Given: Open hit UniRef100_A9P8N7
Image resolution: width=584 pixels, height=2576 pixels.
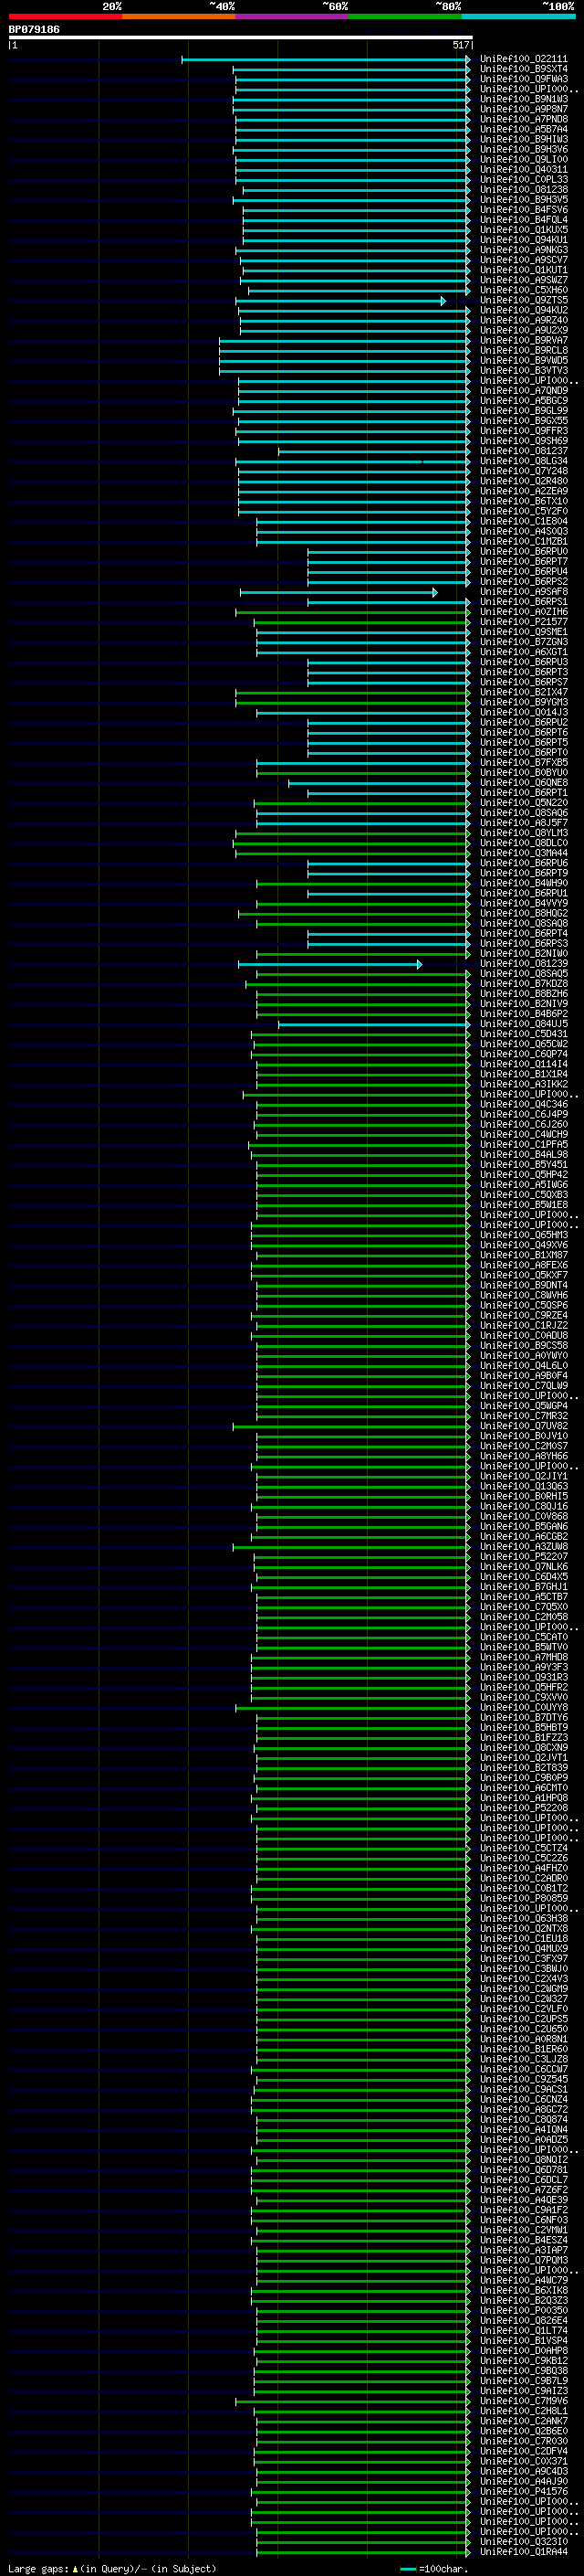Looking at the screenshot, I should 523,109.
